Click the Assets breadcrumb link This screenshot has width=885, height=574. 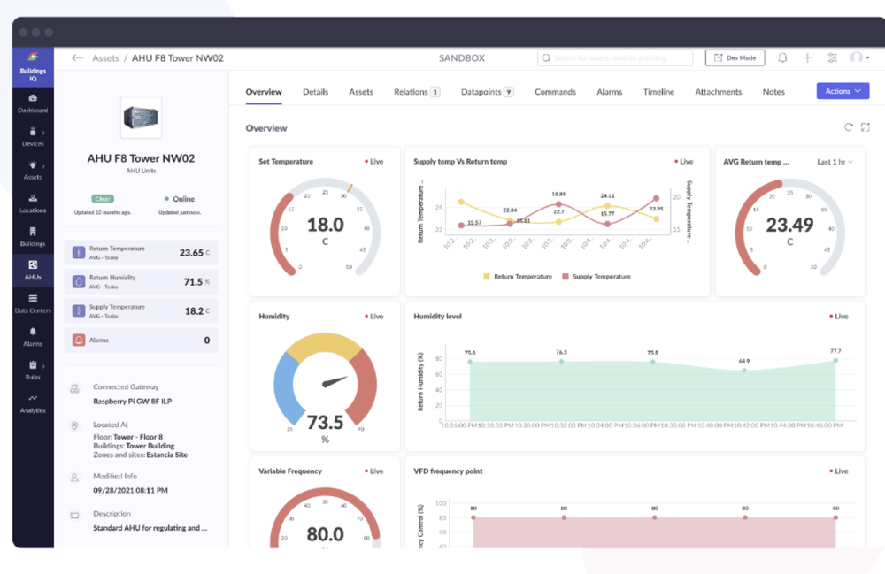pyautogui.click(x=105, y=58)
